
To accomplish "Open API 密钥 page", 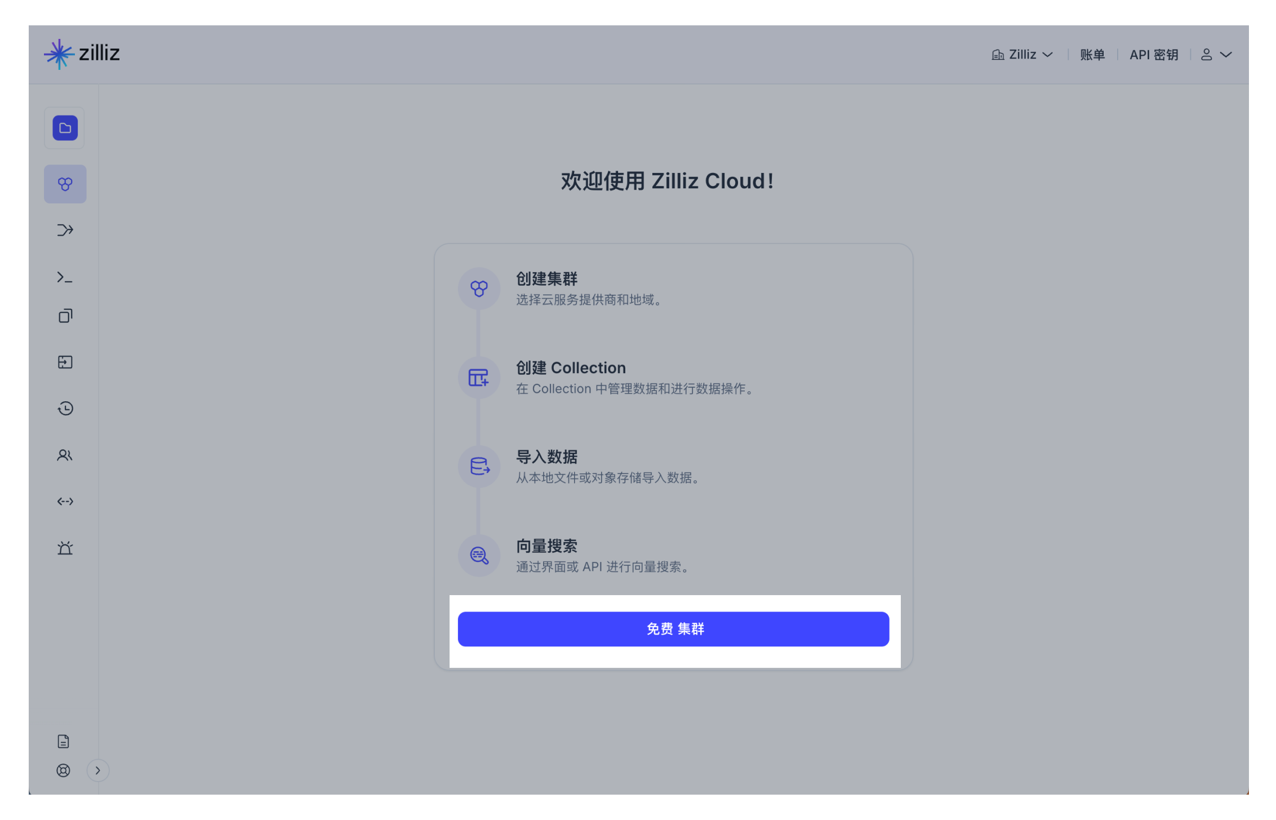I will point(1153,55).
